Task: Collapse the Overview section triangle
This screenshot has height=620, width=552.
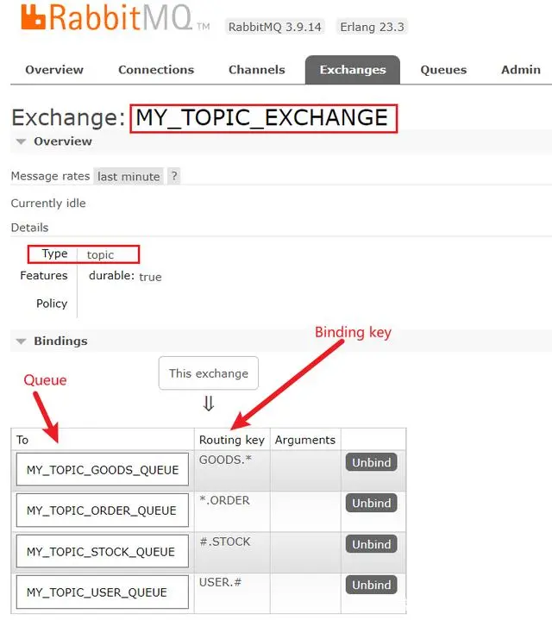Action: tap(21, 141)
